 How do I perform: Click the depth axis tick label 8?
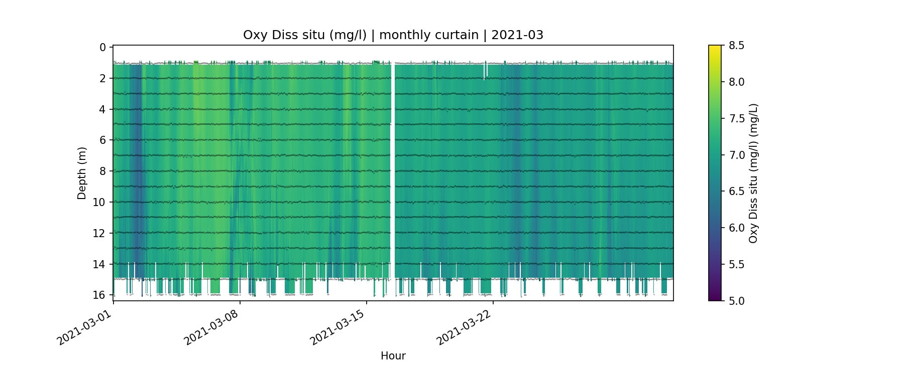click(102, 171)
